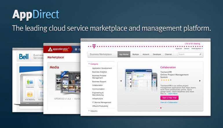Switch to the MyApps tab
This screenshot has height=128, width=223.
pos(136,54)
